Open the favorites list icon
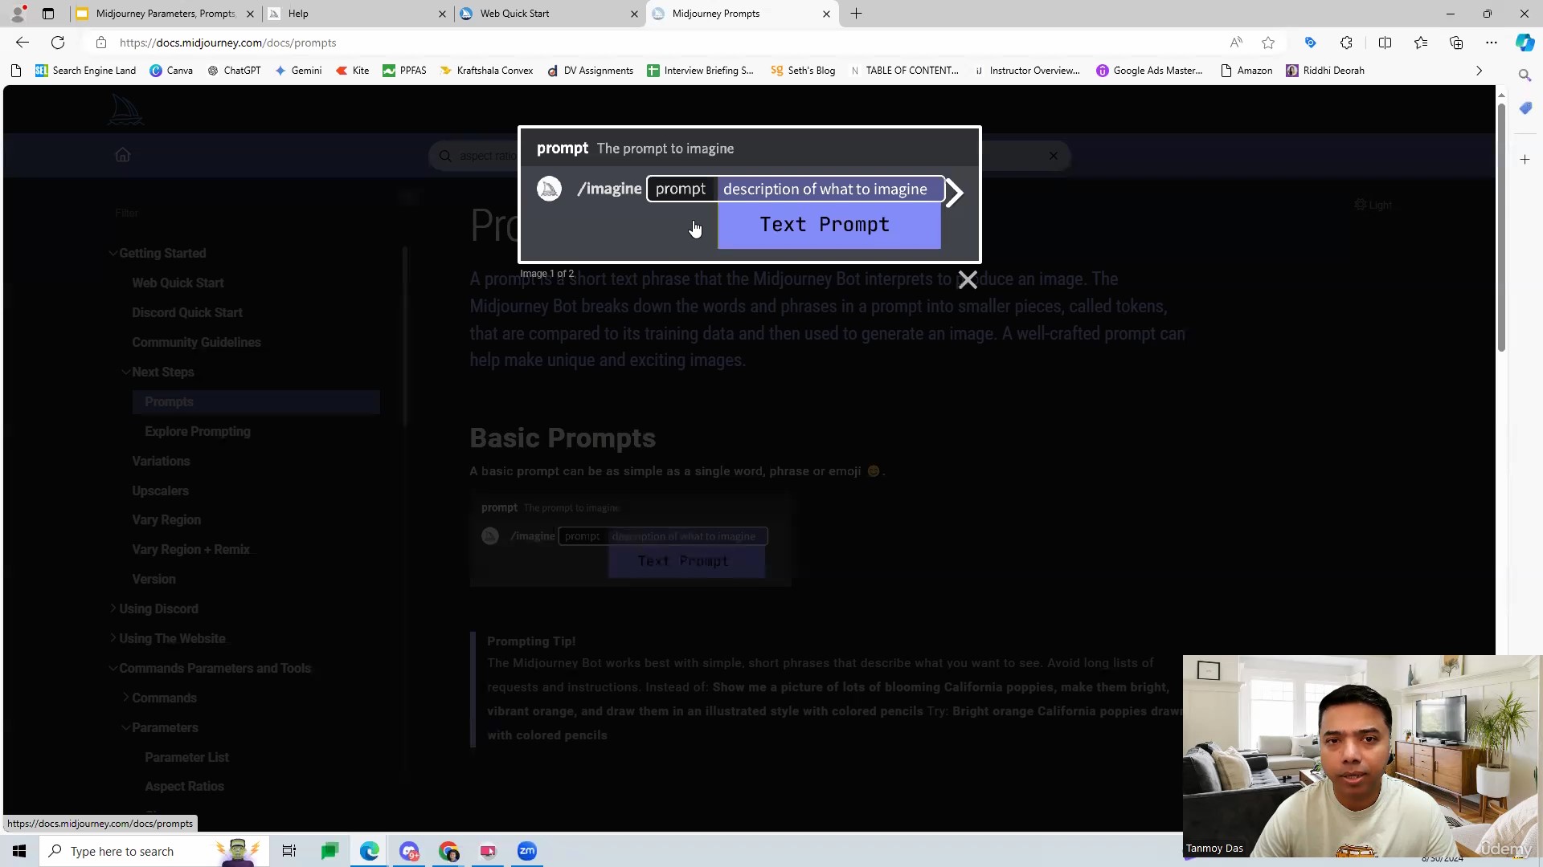The image size is (1543, 867). pyautogui.click(x=1421, y=43)
